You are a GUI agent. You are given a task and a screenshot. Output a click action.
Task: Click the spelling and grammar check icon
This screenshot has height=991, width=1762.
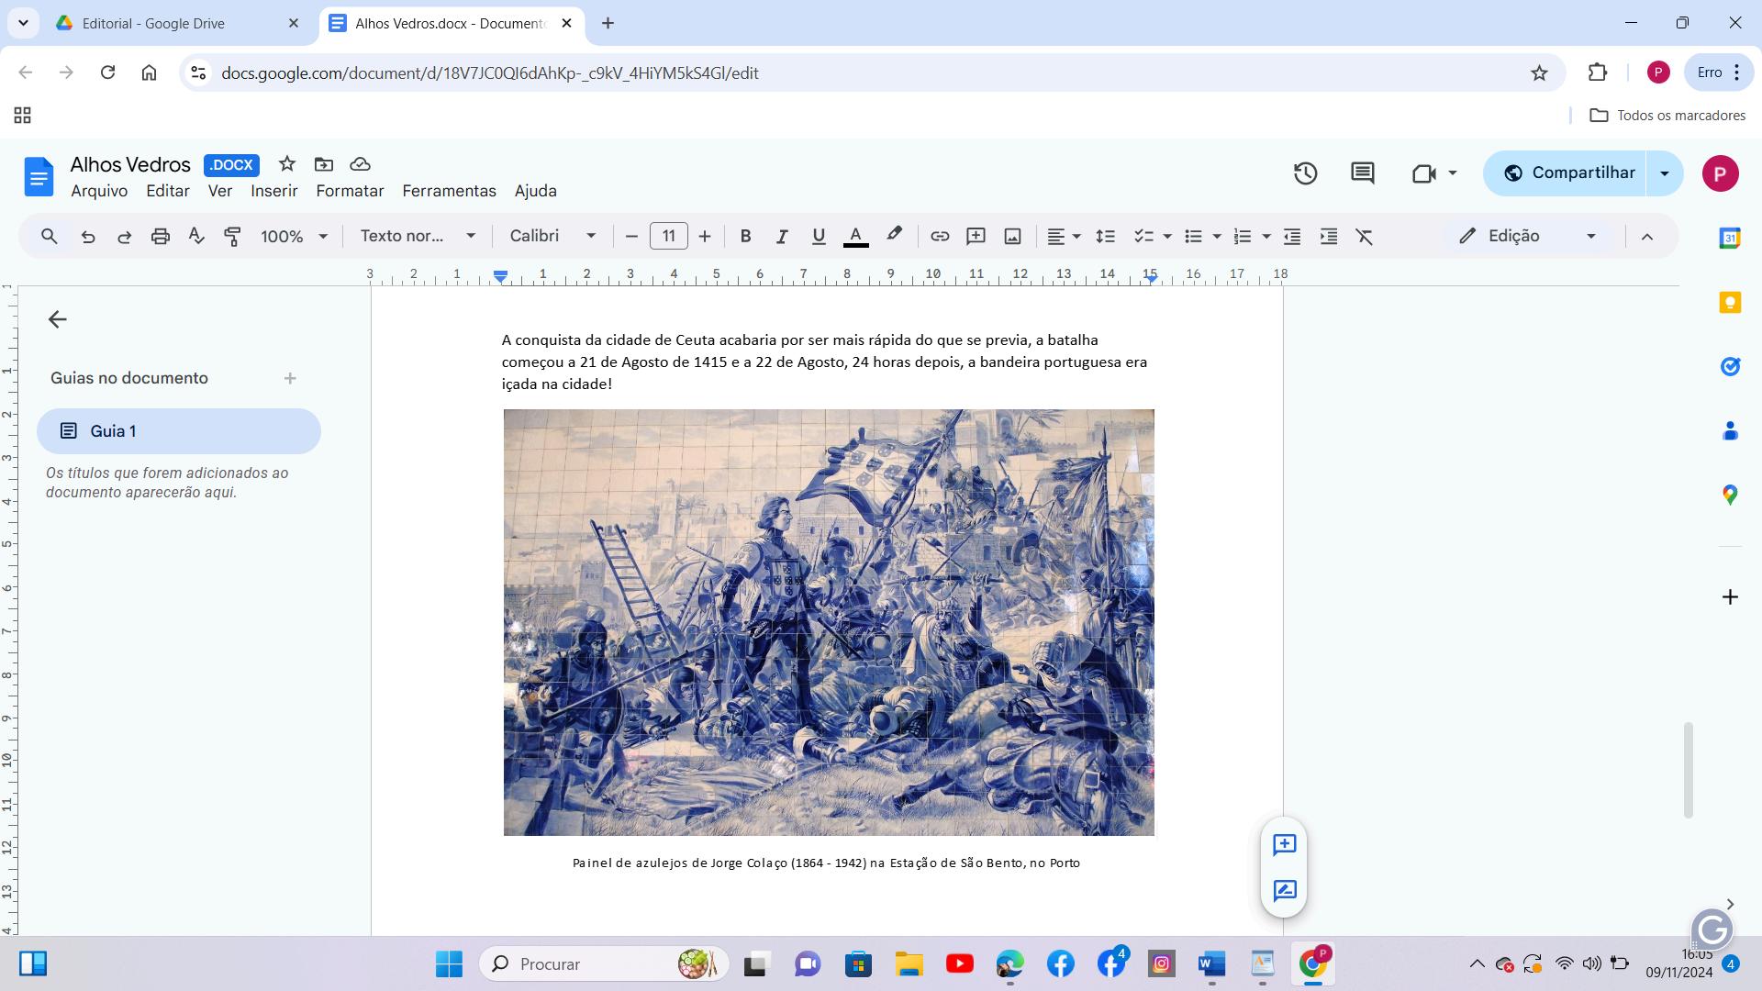196,237
